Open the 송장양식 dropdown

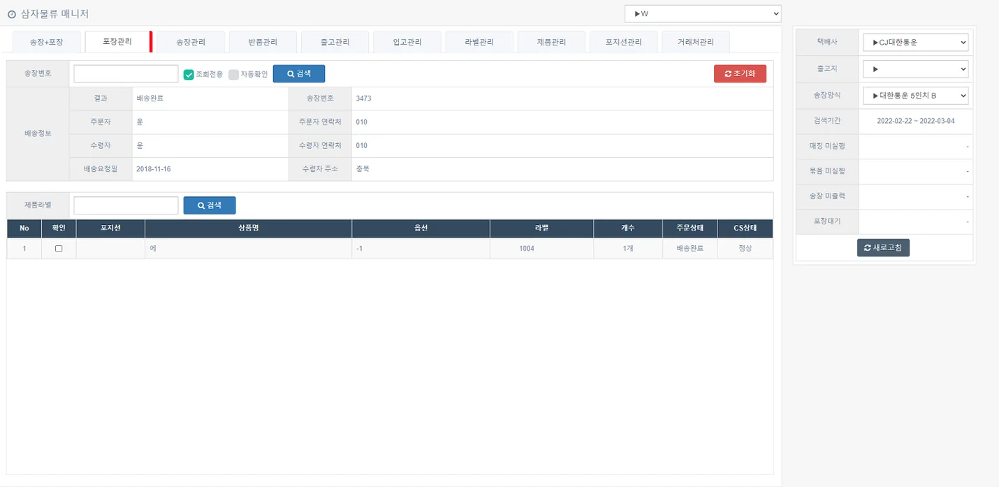[x=915, y=95]
